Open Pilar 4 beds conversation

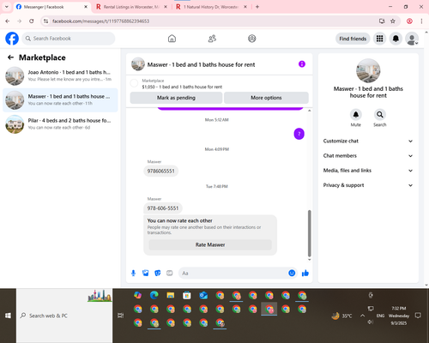tap(60, 124)
